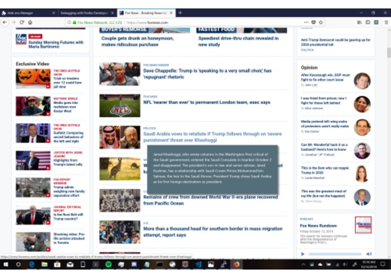Save page to Pocket icon
The height and width of the screenshot is (278, 391).
tap(313, 23)
